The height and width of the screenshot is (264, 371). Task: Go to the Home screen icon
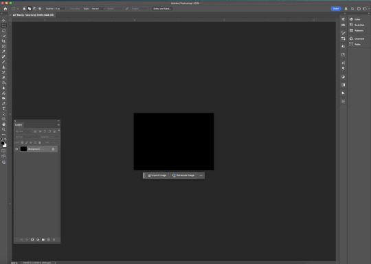pos(5,9)
